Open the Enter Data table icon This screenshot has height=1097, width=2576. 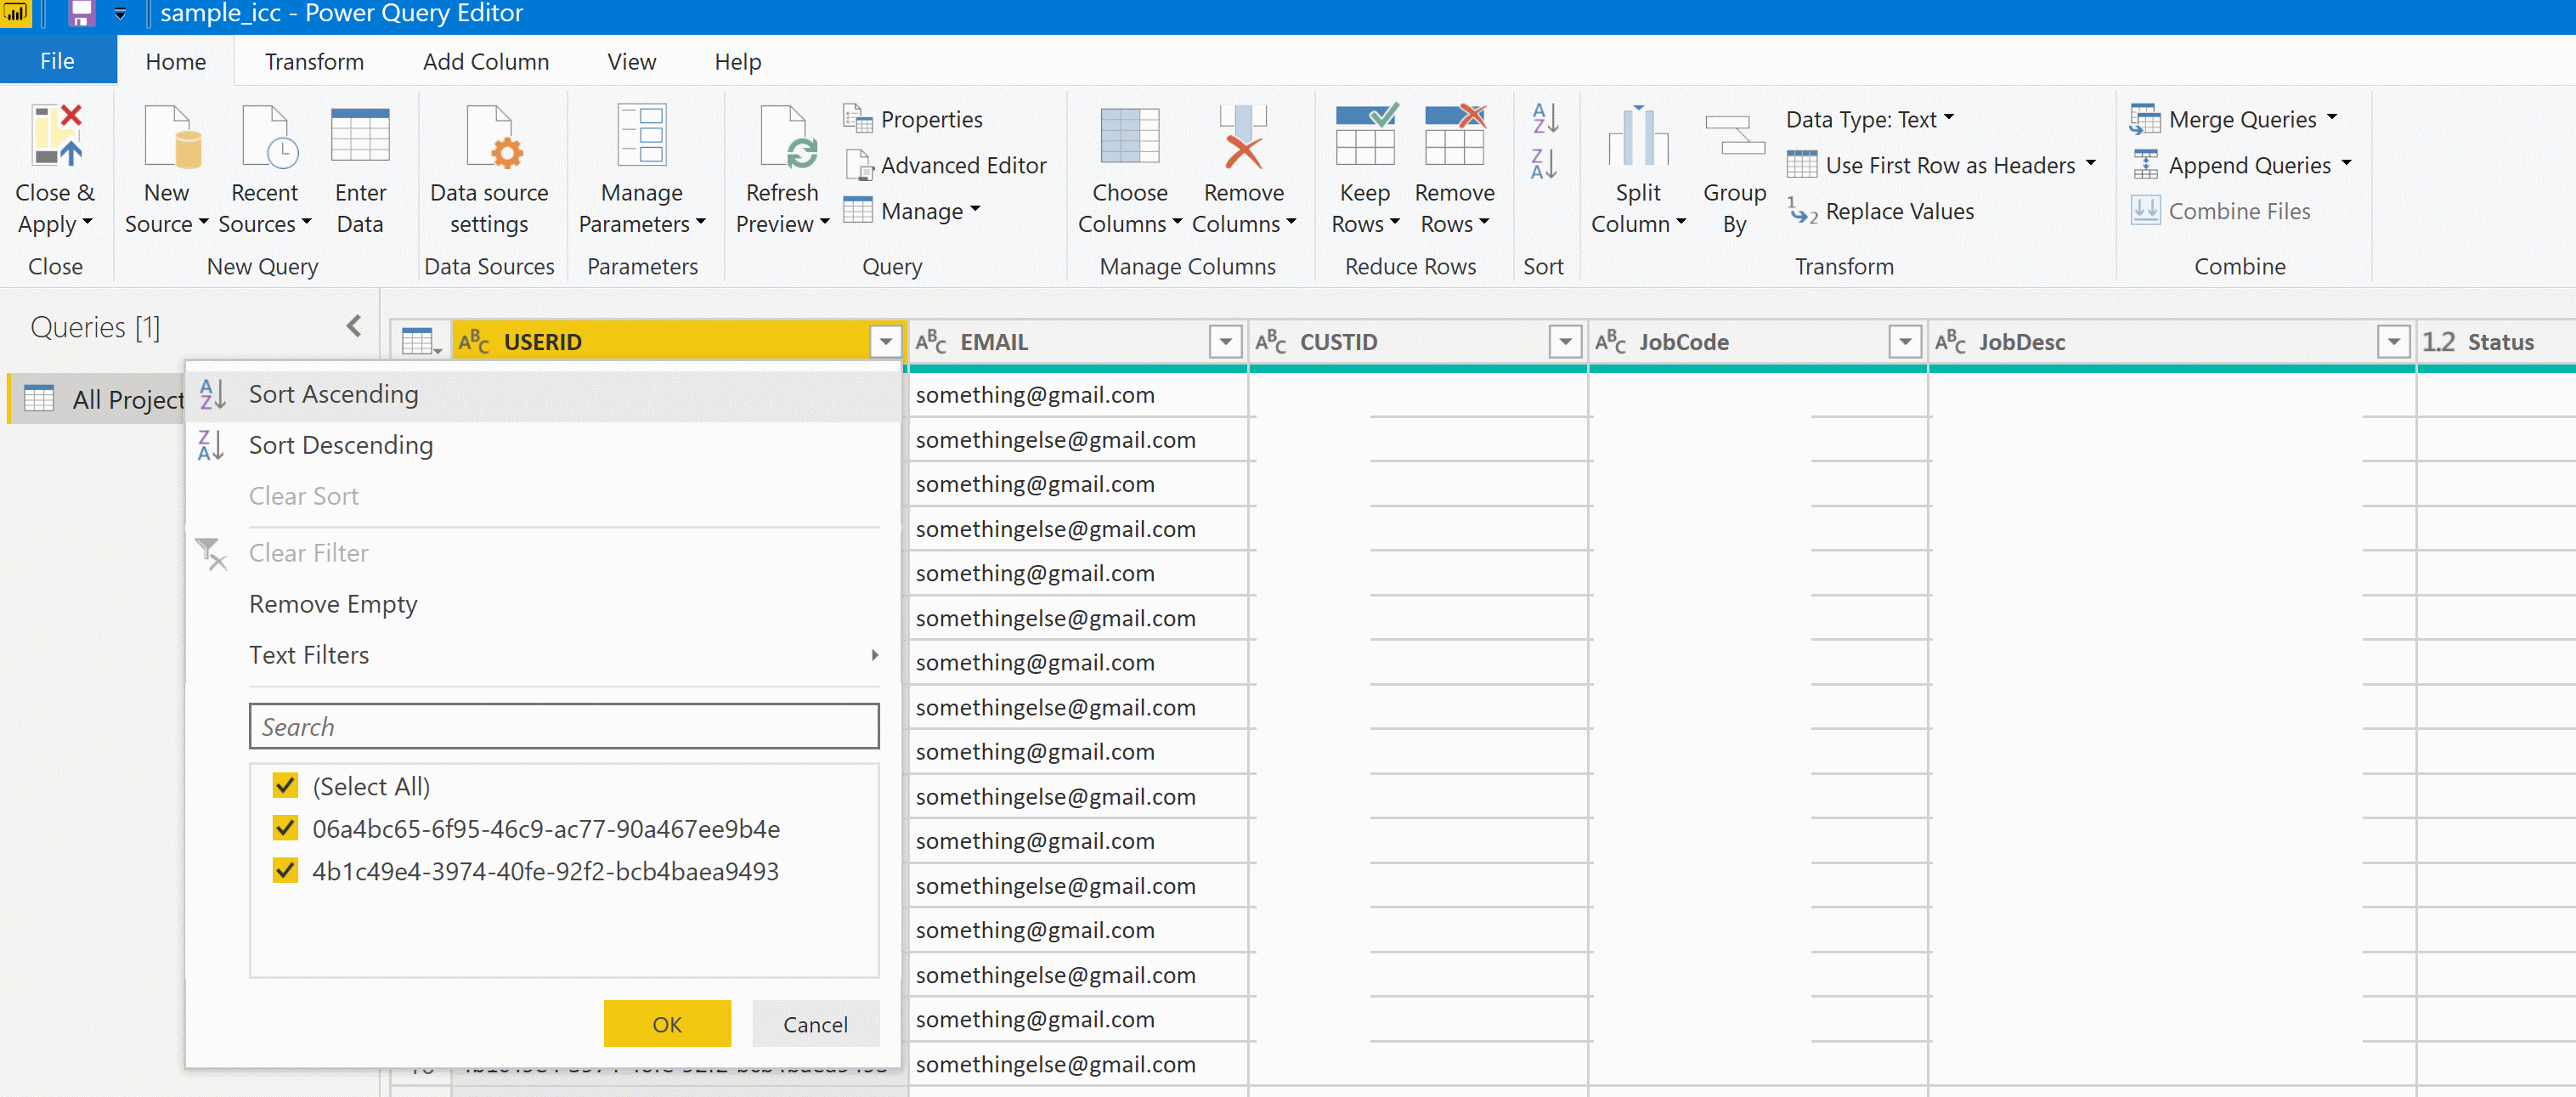pyautogui.click(x=360, y=136)
